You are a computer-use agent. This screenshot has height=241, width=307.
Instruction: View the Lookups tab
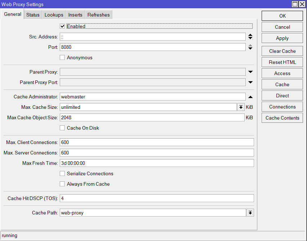54,15
